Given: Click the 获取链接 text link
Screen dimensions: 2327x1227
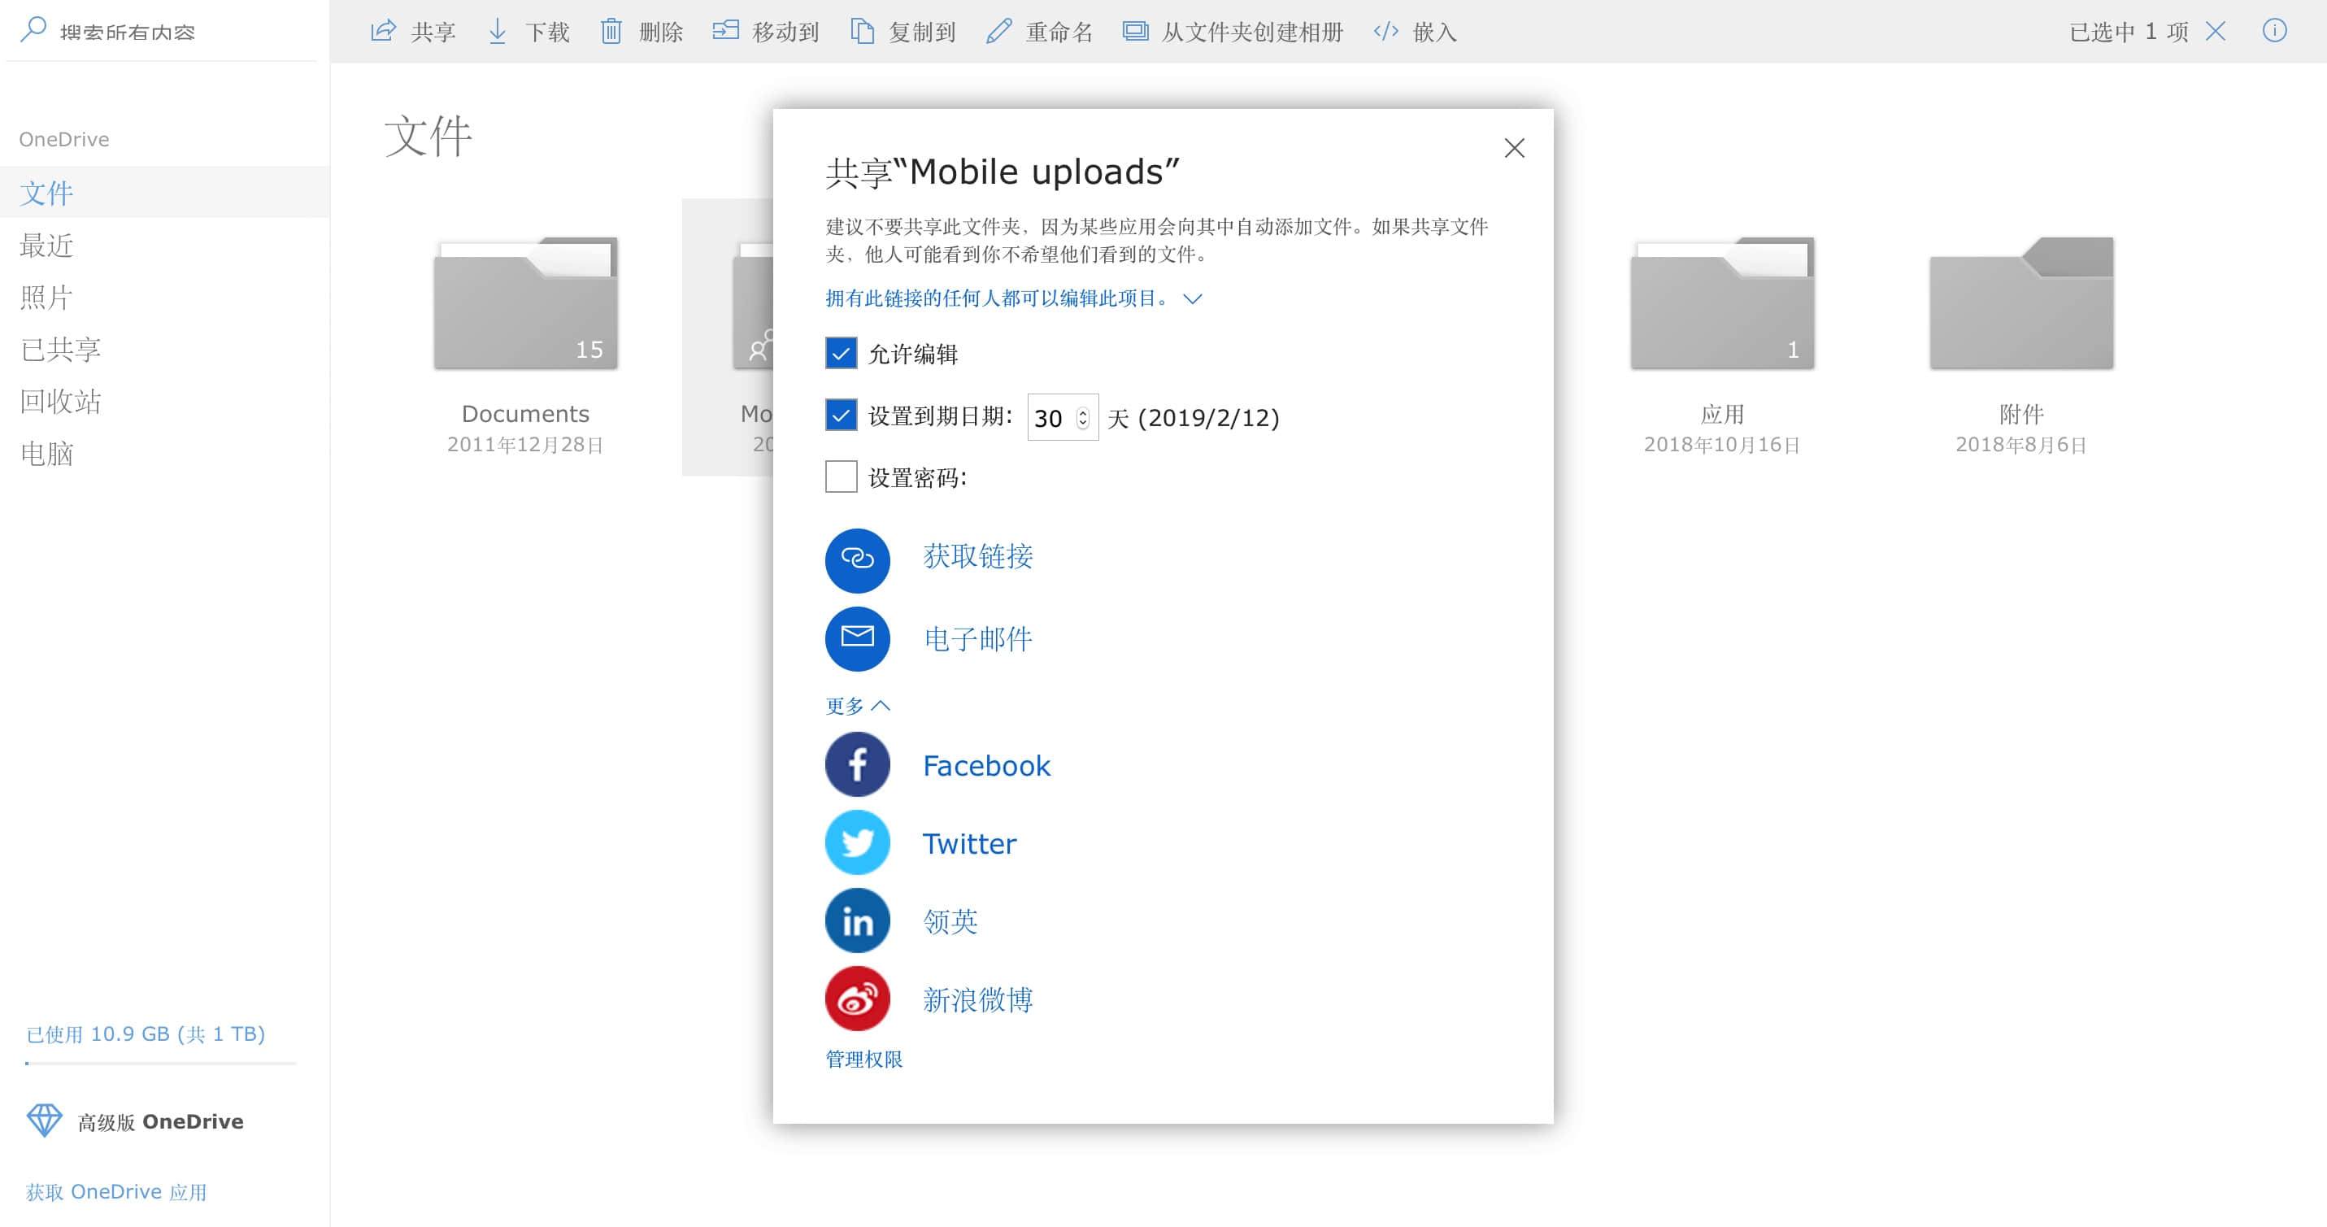Looking at the screenshot, I should click(x=978, y=556).
